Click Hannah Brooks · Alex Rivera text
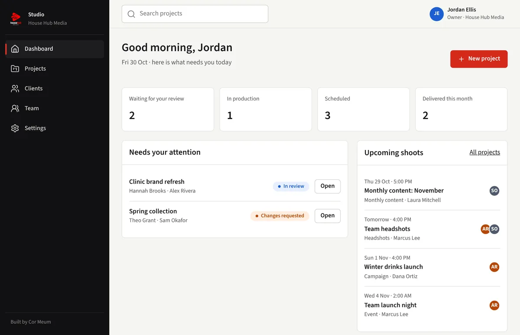Image resolution: width=520 pixels, height=335 pixels. coord(162,191)
